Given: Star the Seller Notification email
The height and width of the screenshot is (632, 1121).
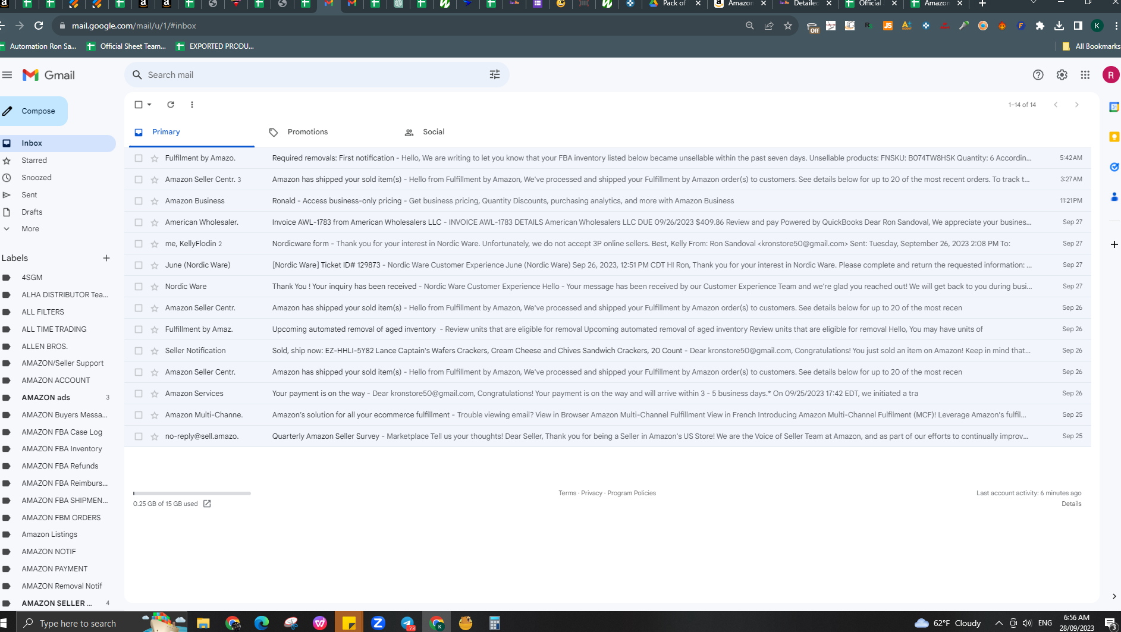Looking at the screenshot, I should [x=155, y=351].
